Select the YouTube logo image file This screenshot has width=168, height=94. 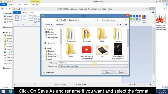coord(87,51)
